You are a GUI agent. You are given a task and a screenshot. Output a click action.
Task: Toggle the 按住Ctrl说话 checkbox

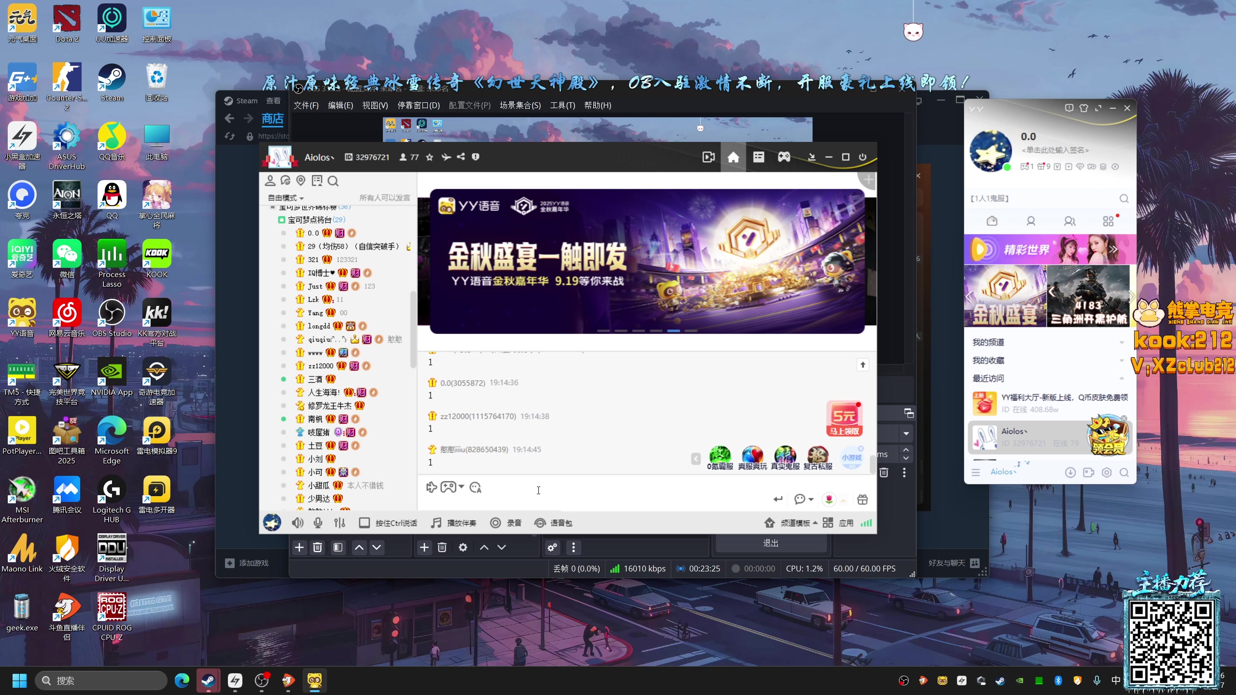[x=365, y=523]
